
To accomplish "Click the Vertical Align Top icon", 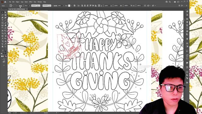I will (x=91, y=6).
